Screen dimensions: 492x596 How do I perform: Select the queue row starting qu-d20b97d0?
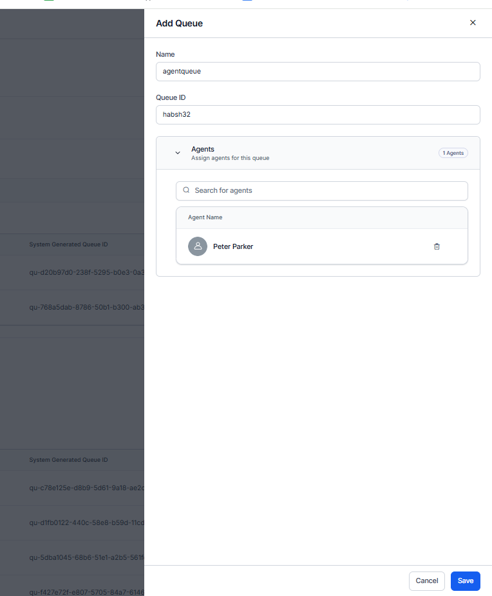point(86,272)
